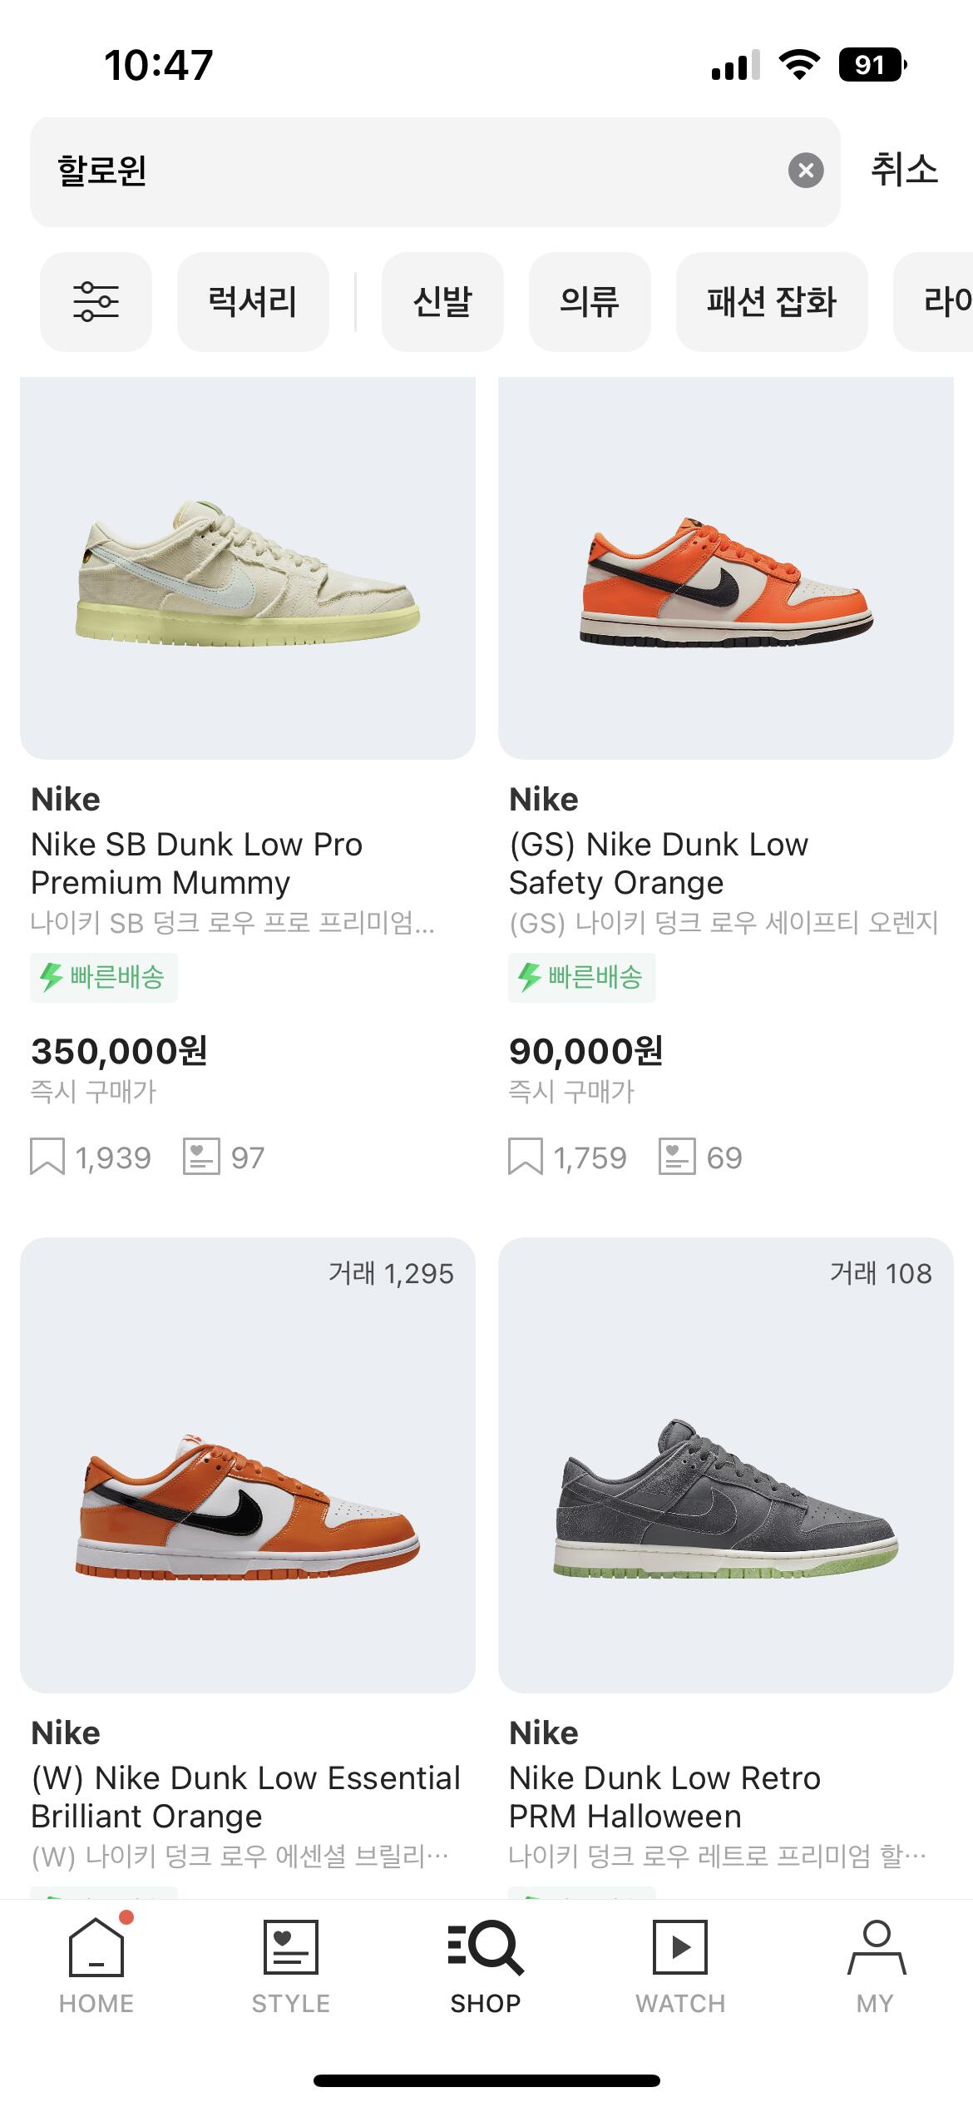The width and height of the screenshot is (973, 2107).
Task: View style posts for Mummy dunk
Action: click(x=201, y=1157)
